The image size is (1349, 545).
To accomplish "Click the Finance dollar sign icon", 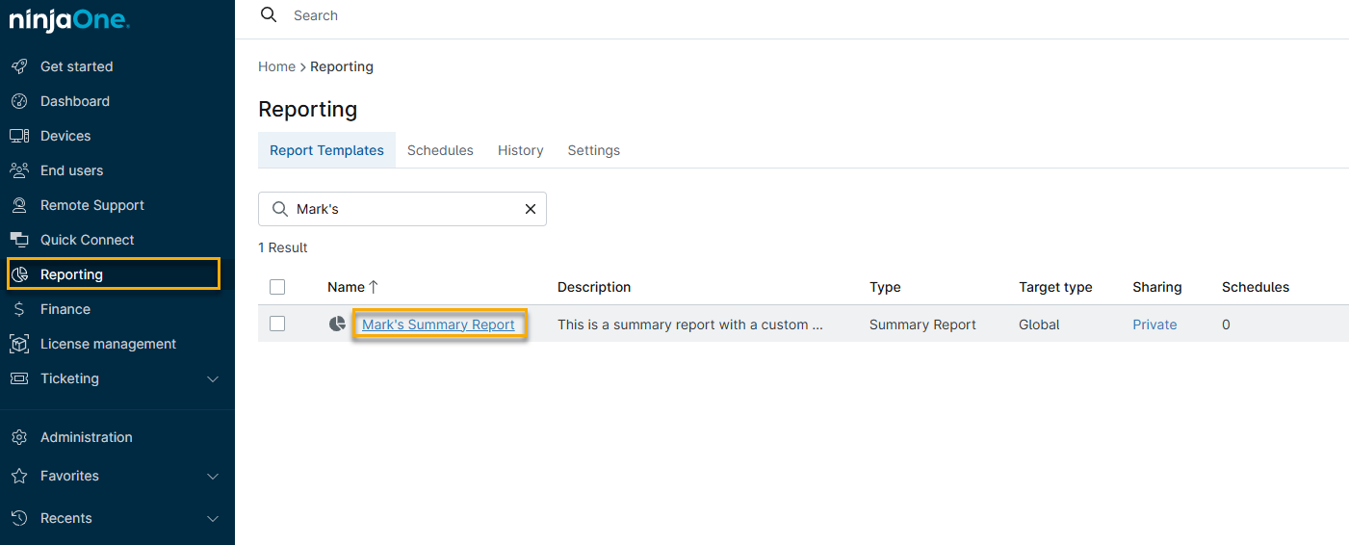I will pyautogui.click(x=19, y=309).
